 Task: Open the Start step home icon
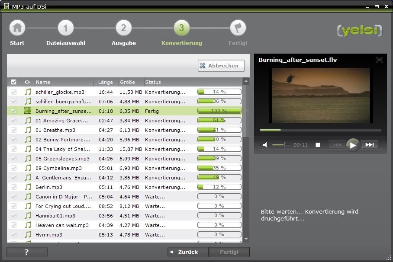pyautogui.click(x=17, y=27)
